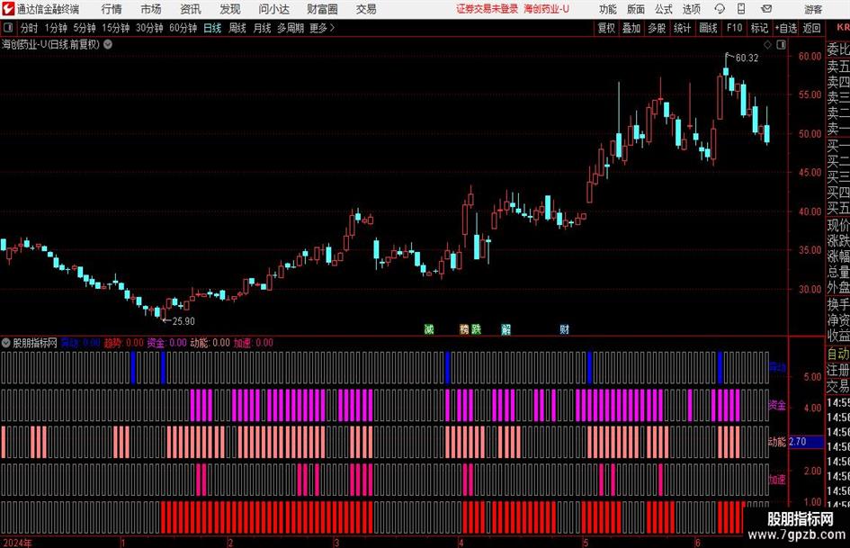Open the 功能 menu
850x548 pixels.
pyautogui.click(x=608, y=9)
